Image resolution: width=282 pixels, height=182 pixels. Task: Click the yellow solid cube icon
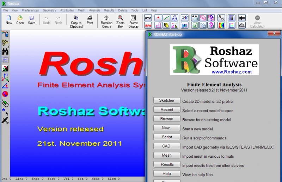pos(166,25)
